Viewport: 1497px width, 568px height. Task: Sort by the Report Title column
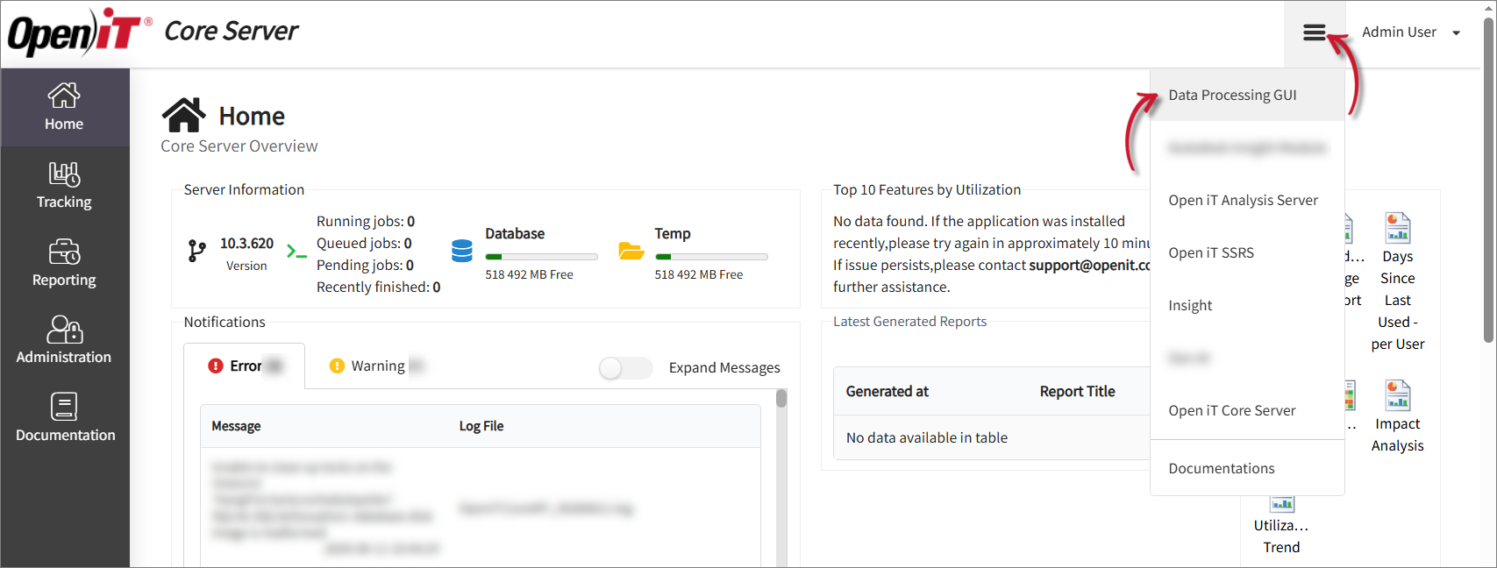(1077, 391)
